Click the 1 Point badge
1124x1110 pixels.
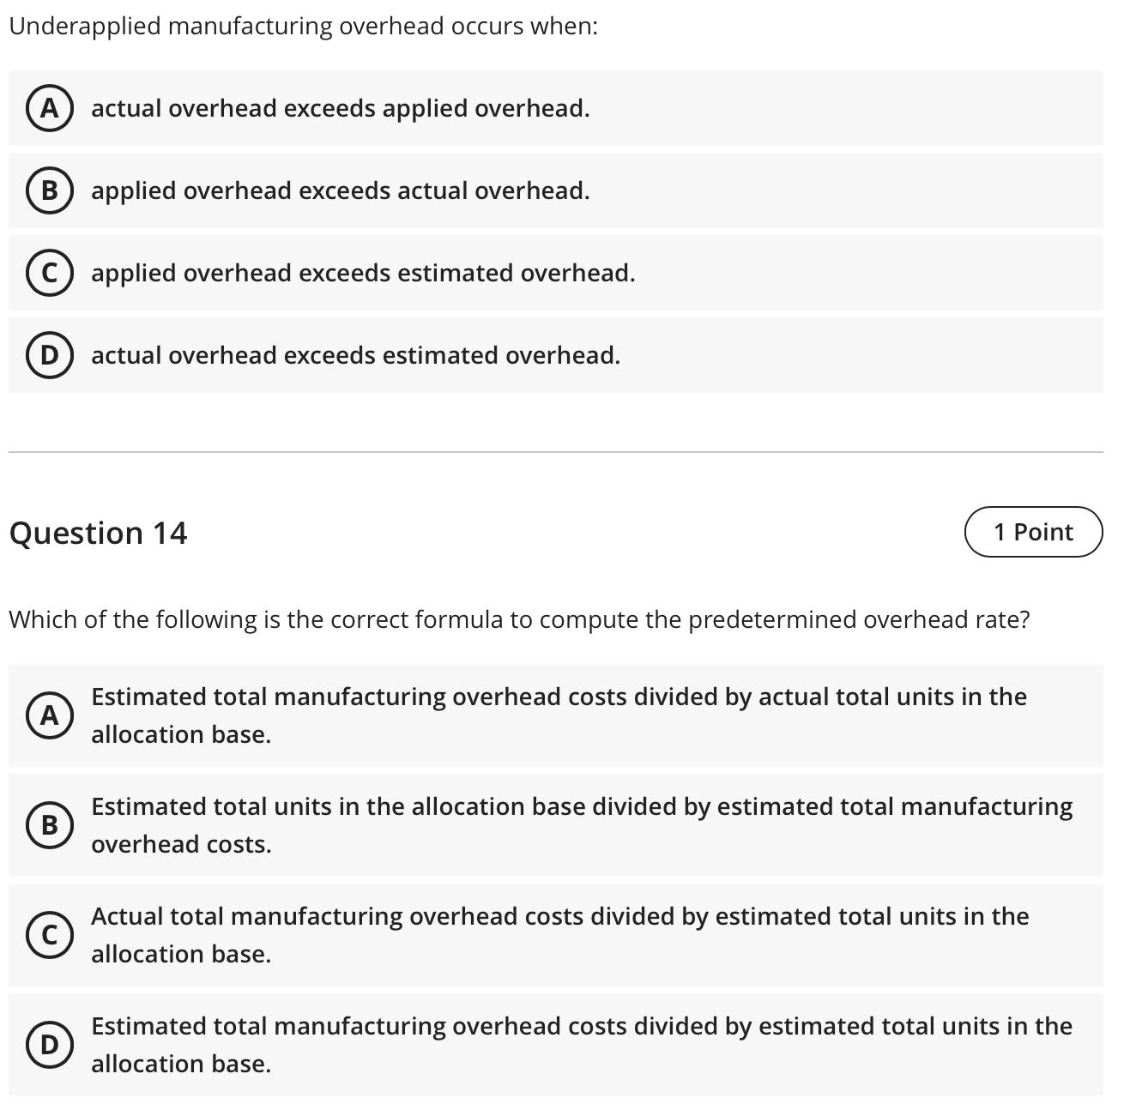point(1034,532)
